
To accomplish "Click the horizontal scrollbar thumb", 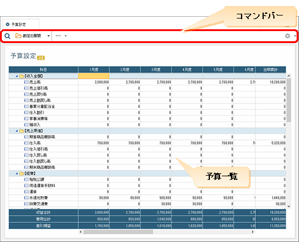I will coord(118,232).
